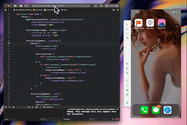
Task: Take a screenshot using simulator camera icon
Action: 127,90
